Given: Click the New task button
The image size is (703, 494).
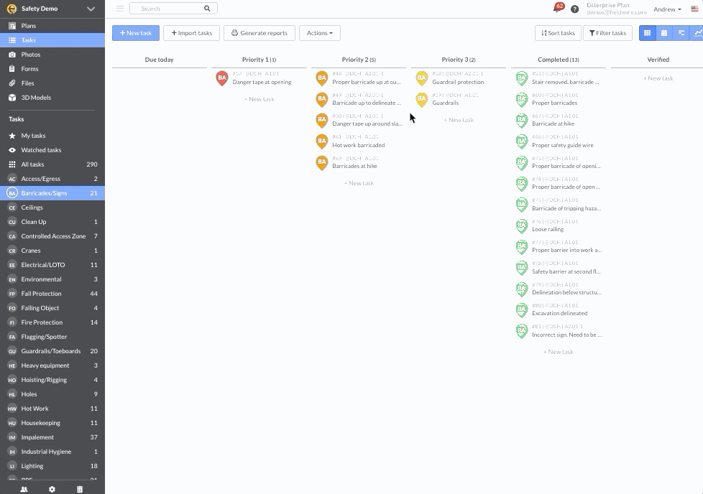Looking at the screenshot, I should coord(136,33).
